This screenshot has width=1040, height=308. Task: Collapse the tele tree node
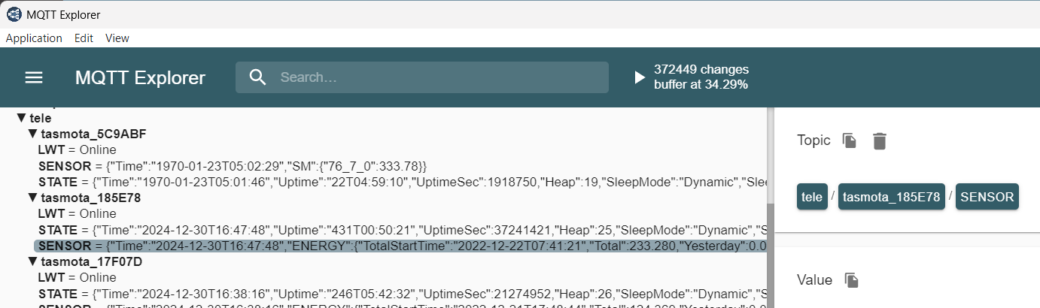pos(22,118)
